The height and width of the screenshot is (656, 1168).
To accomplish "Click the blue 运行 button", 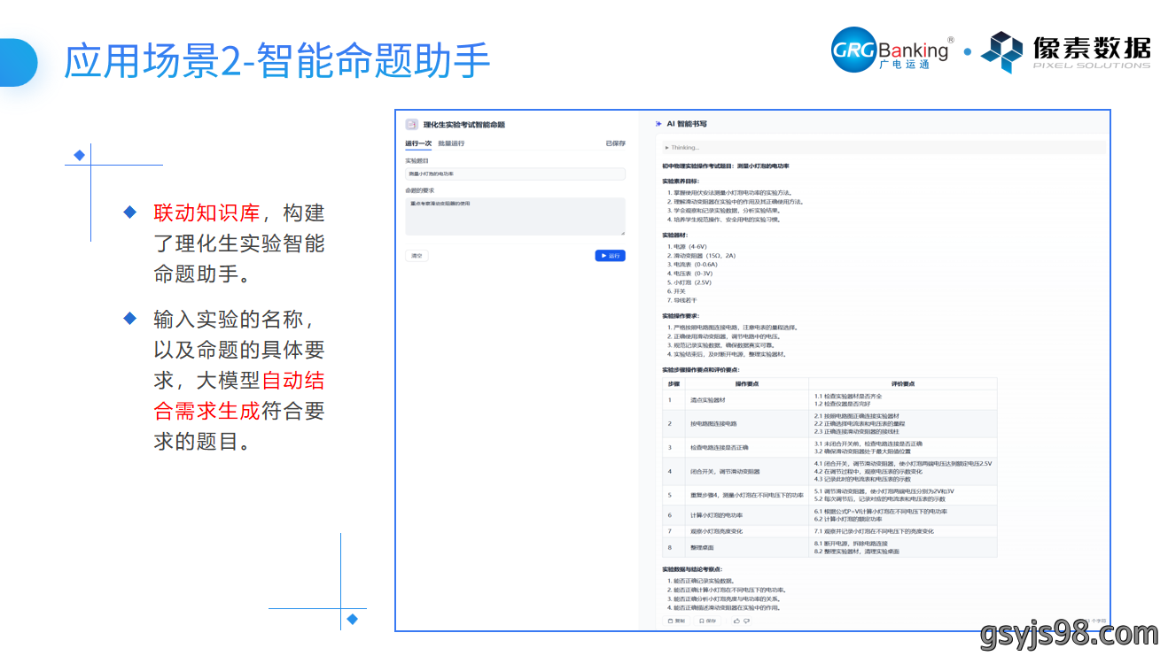I will [x=610, y=256].
